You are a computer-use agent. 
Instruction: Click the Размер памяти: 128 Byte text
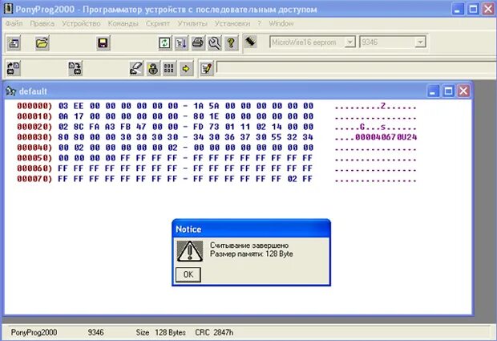[x=252, y=254]
